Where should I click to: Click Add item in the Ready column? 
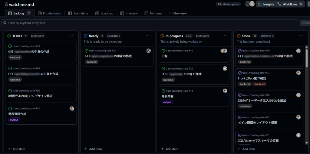pyautogui.click(x=93, y=149)
